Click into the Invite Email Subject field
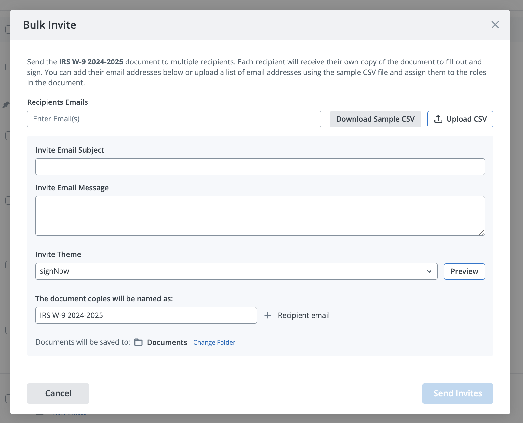 click(260, 167)
